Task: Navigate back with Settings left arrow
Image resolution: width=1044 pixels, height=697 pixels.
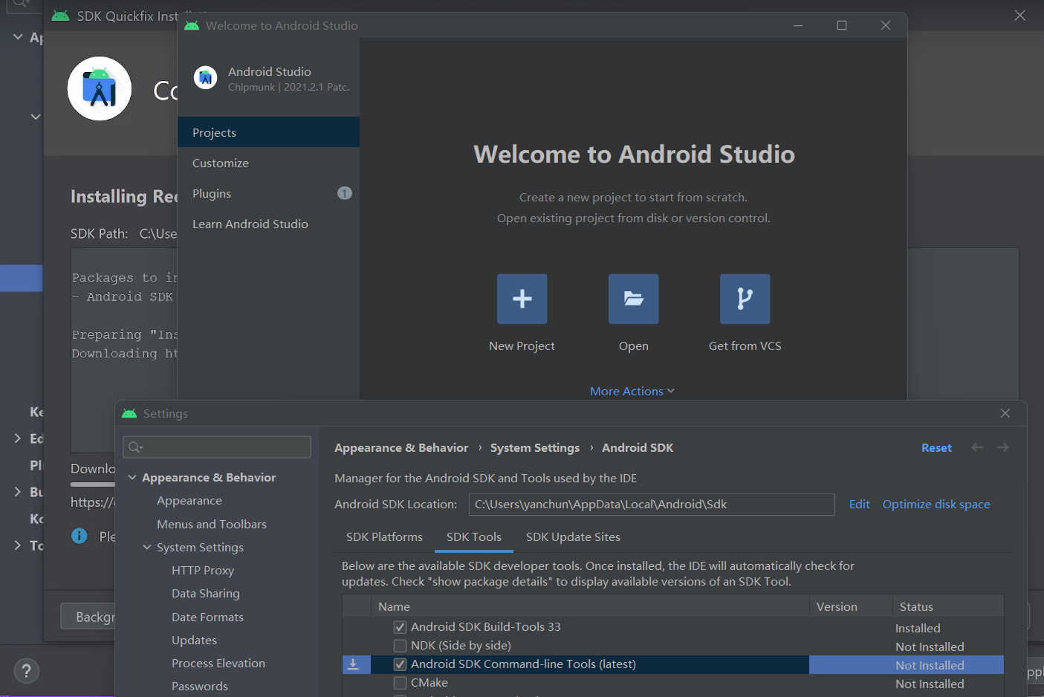Action: [x=977, y=447]
